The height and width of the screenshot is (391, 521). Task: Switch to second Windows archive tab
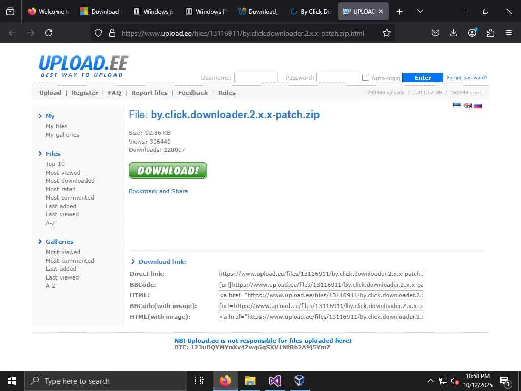pyautogui.click(x=206, y=11)
